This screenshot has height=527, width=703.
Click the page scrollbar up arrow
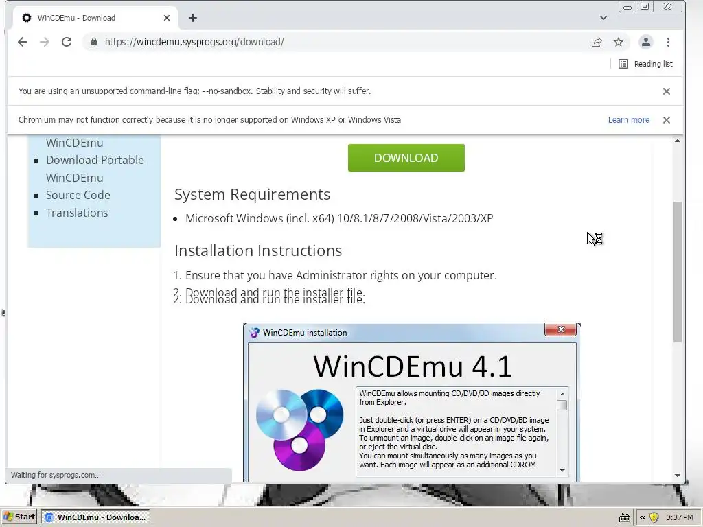pos(678,141)
